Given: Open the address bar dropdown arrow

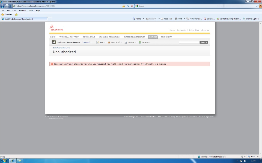Looking at the screenshot, I should point(120,6).
